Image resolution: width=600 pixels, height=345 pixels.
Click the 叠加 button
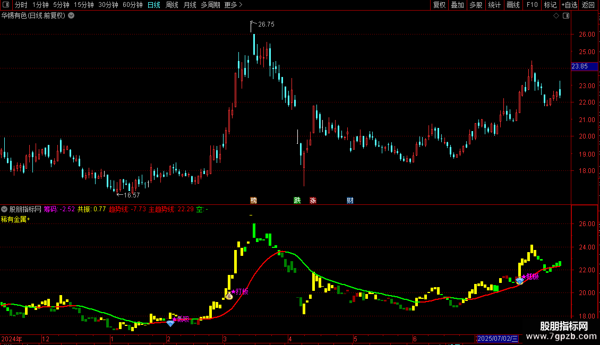click(x=458, y=5)
